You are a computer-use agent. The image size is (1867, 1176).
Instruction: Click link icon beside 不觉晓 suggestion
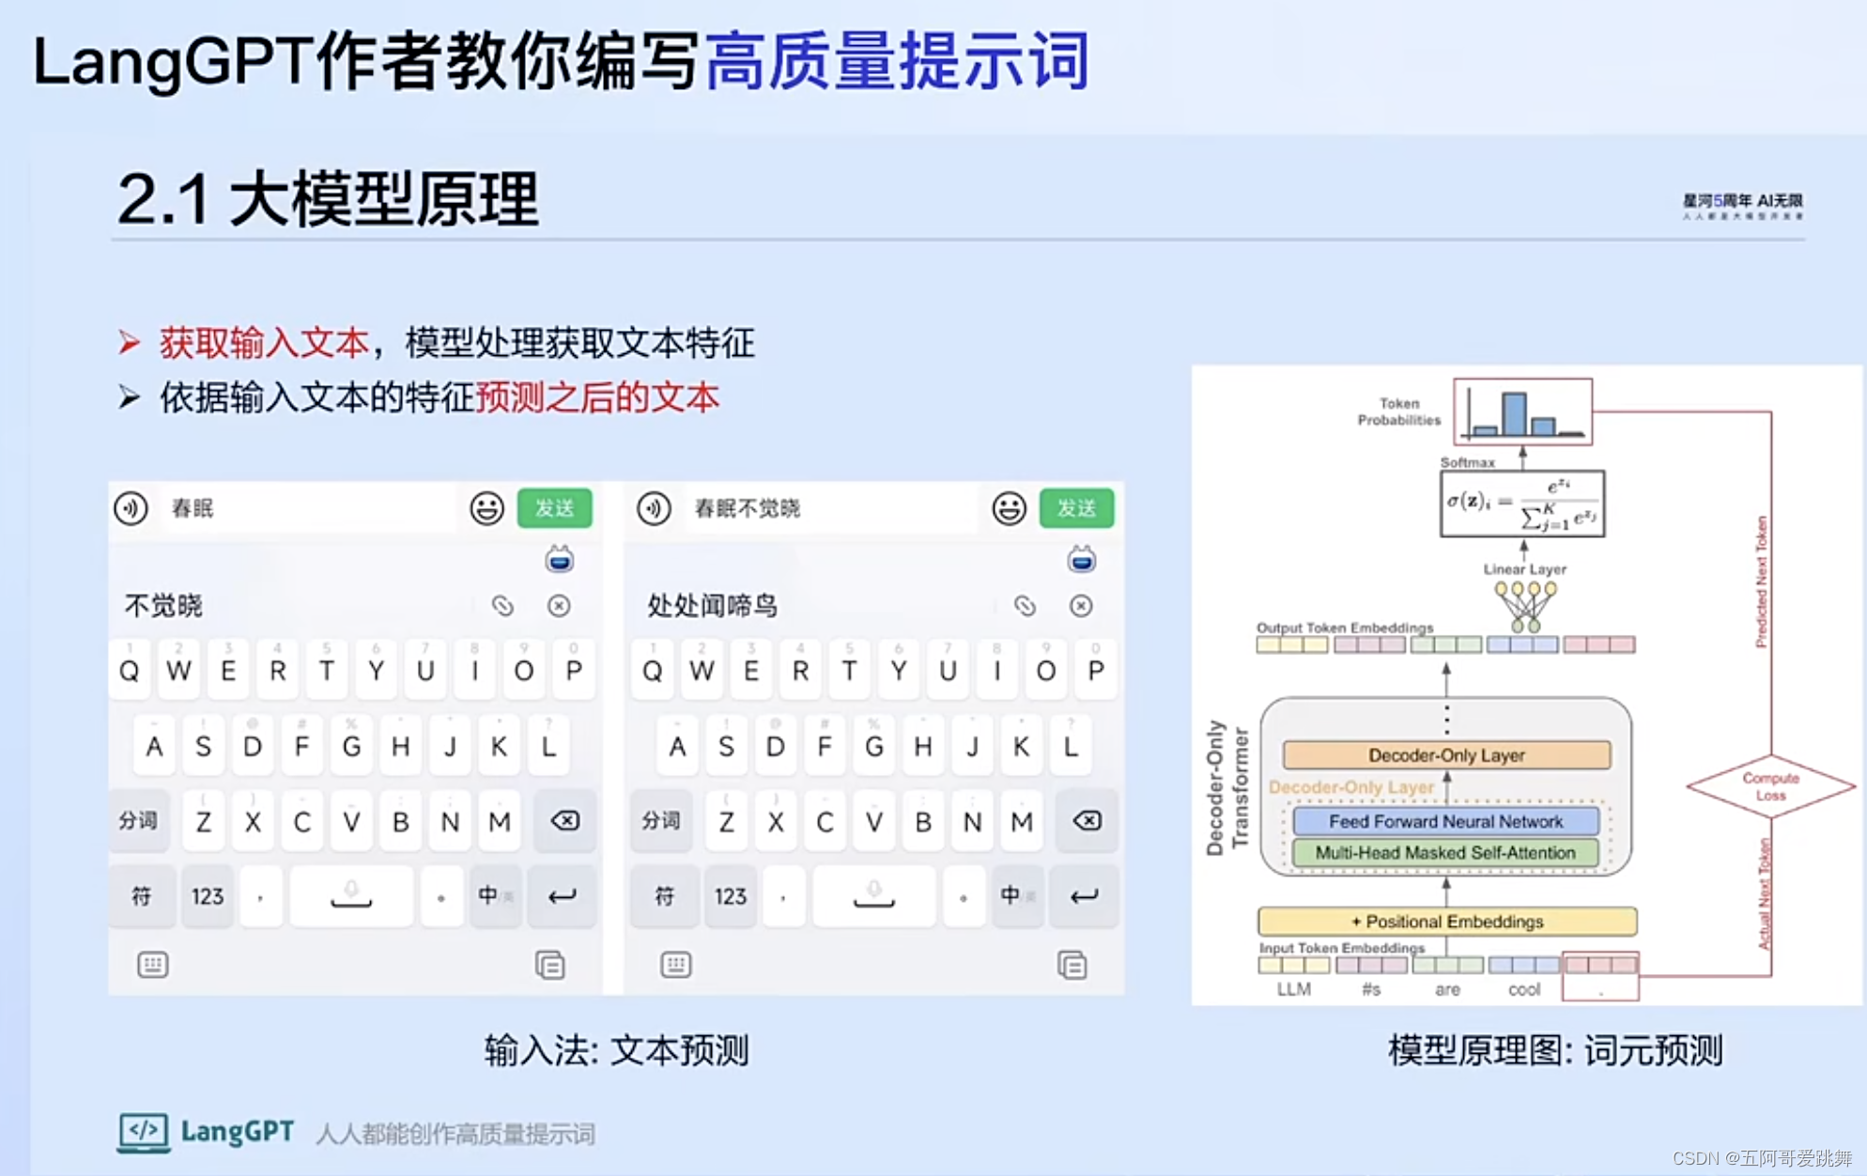point(502,606)
